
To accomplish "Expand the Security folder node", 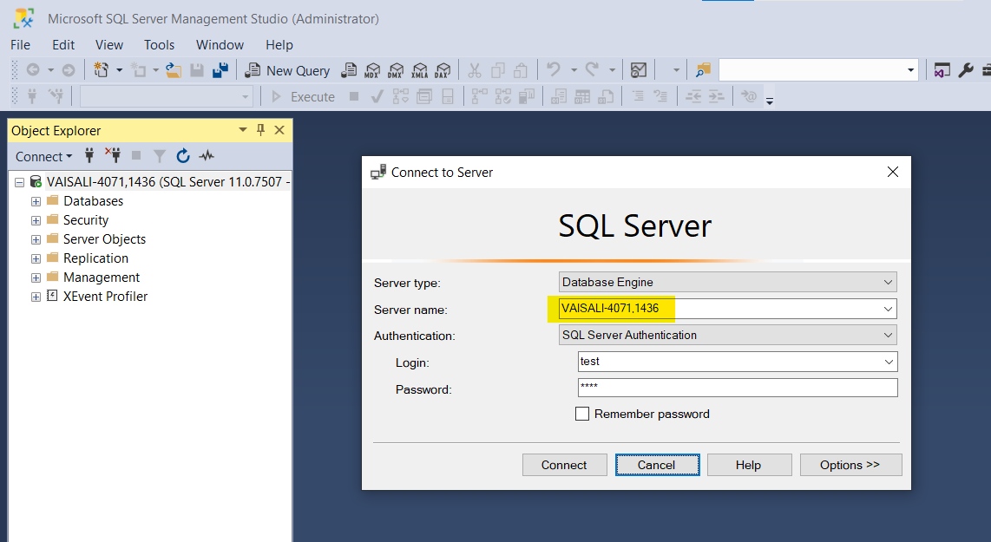I will pyautogui.click(x=36, y=220).
